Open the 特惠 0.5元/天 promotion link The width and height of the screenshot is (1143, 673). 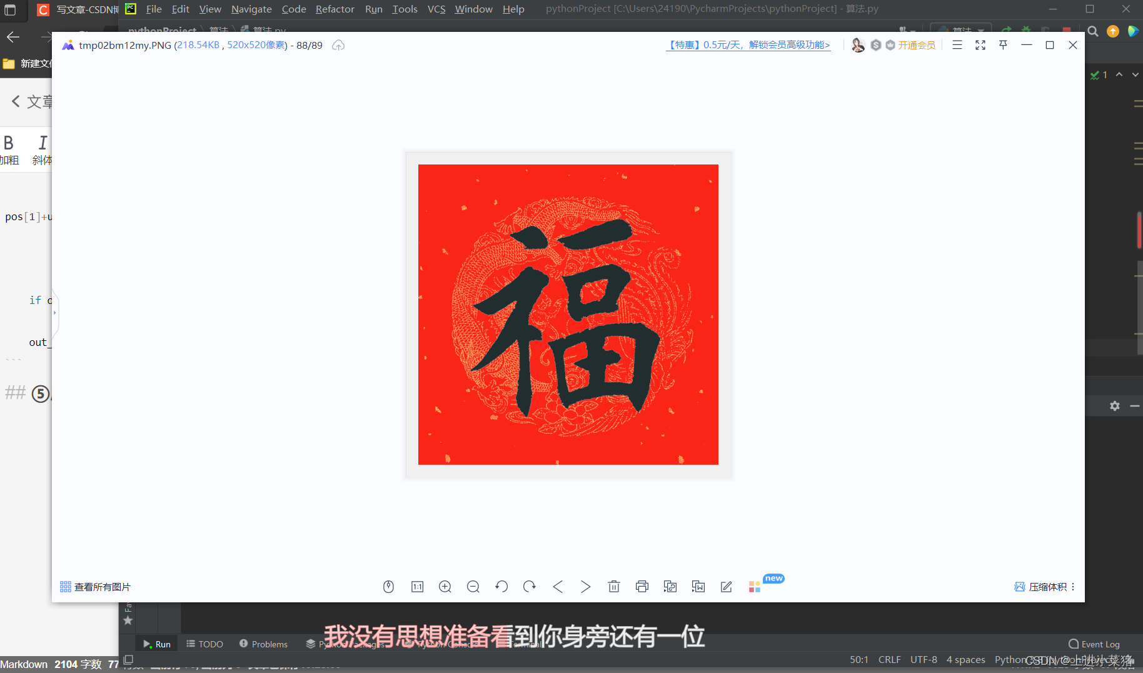pos(748,45)
